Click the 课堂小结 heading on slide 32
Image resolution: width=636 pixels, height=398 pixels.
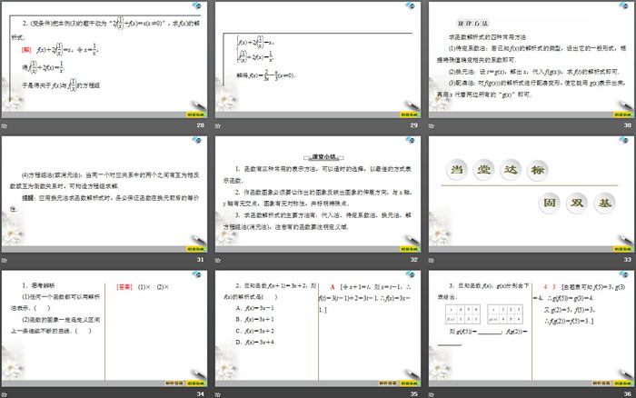[x=323, y=157]
